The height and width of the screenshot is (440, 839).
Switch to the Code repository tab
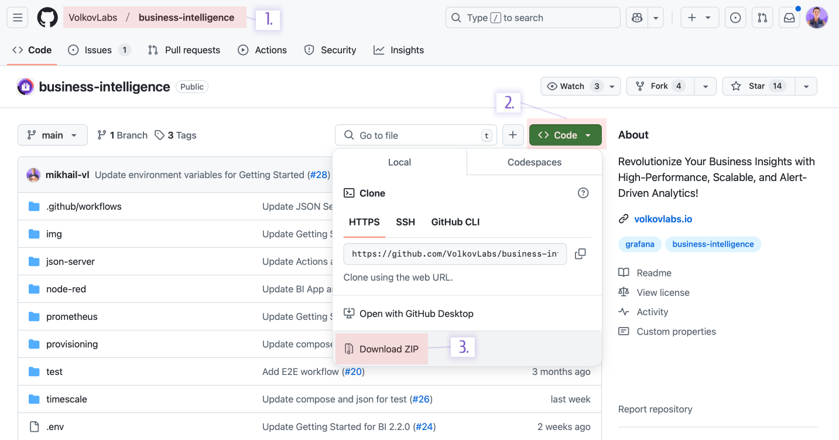click(32, 50)
